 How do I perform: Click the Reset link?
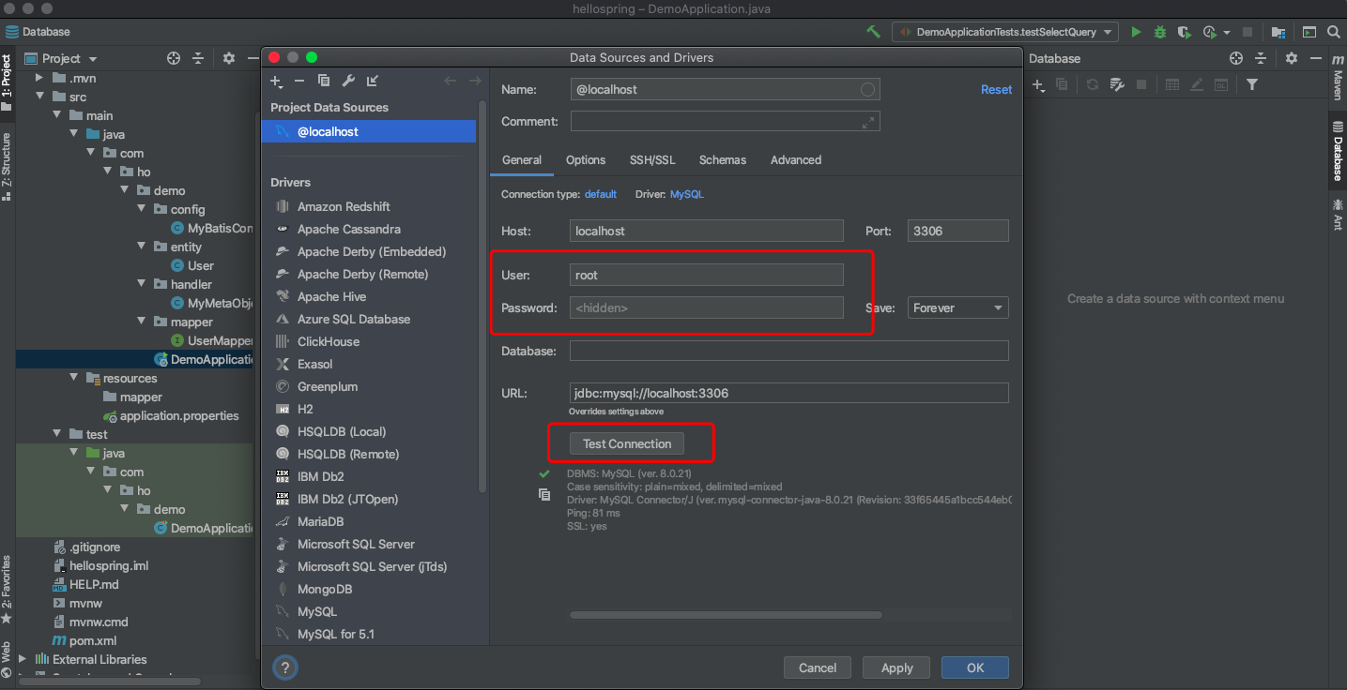click(x=996, y=90)
